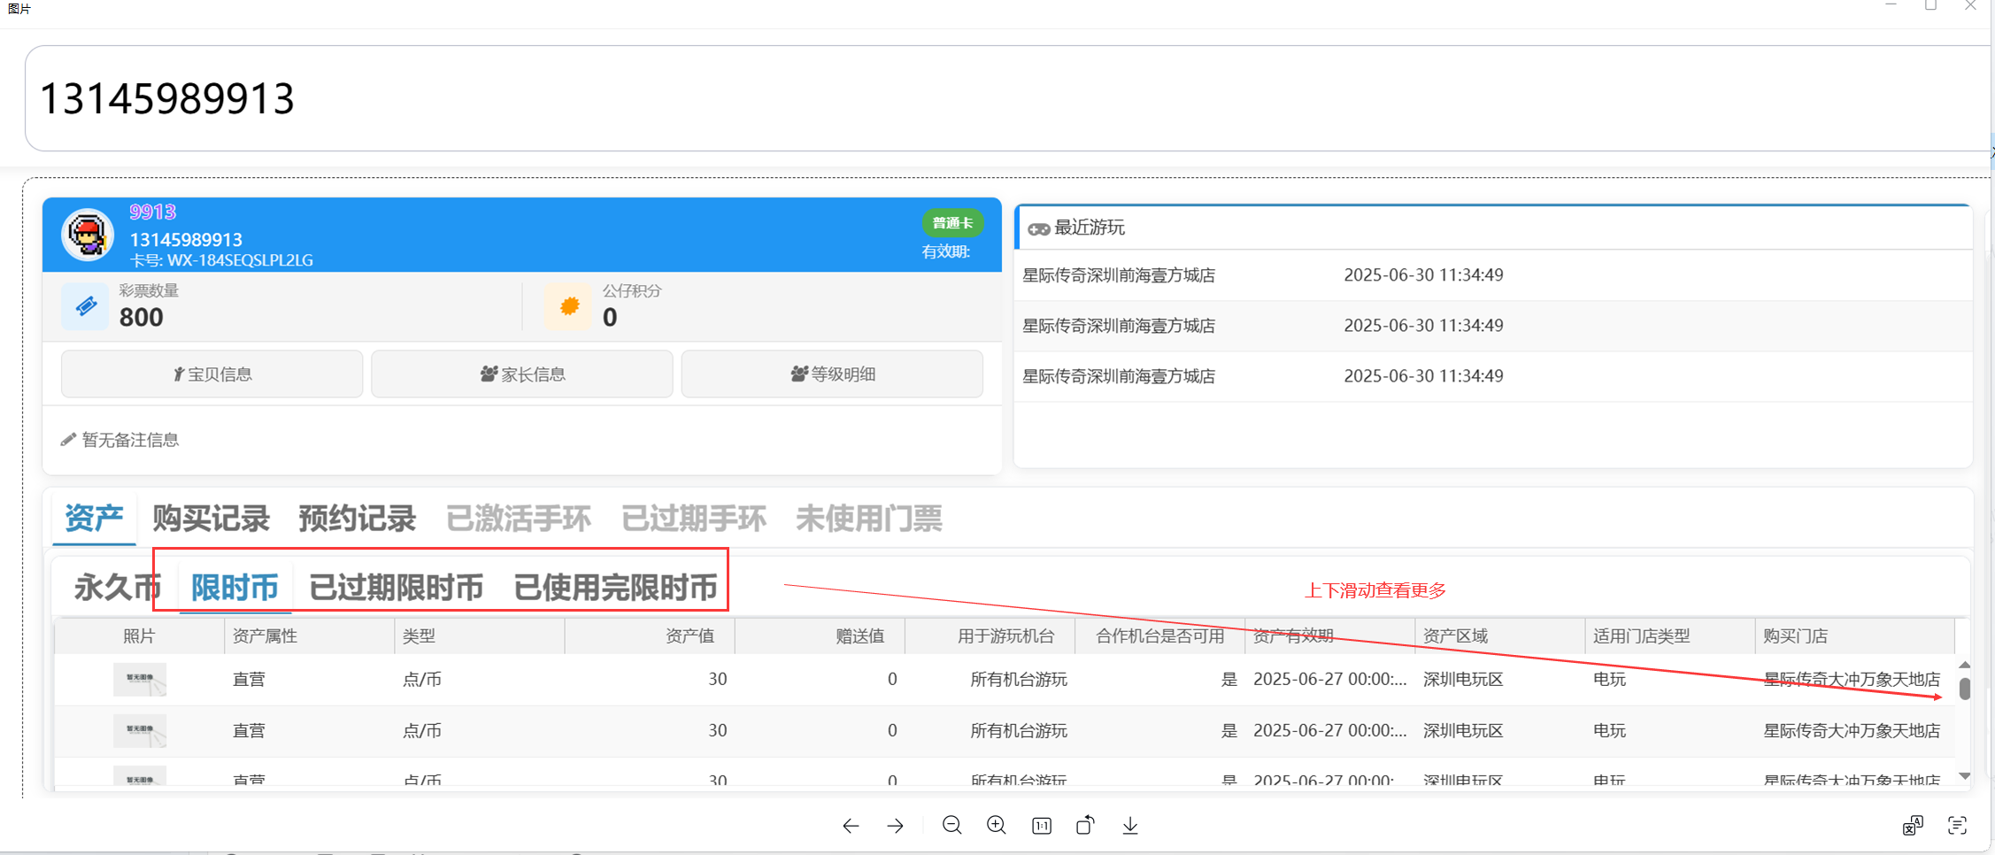
Task: Go to the previous image arrow
Action: [x=851, y=826]
